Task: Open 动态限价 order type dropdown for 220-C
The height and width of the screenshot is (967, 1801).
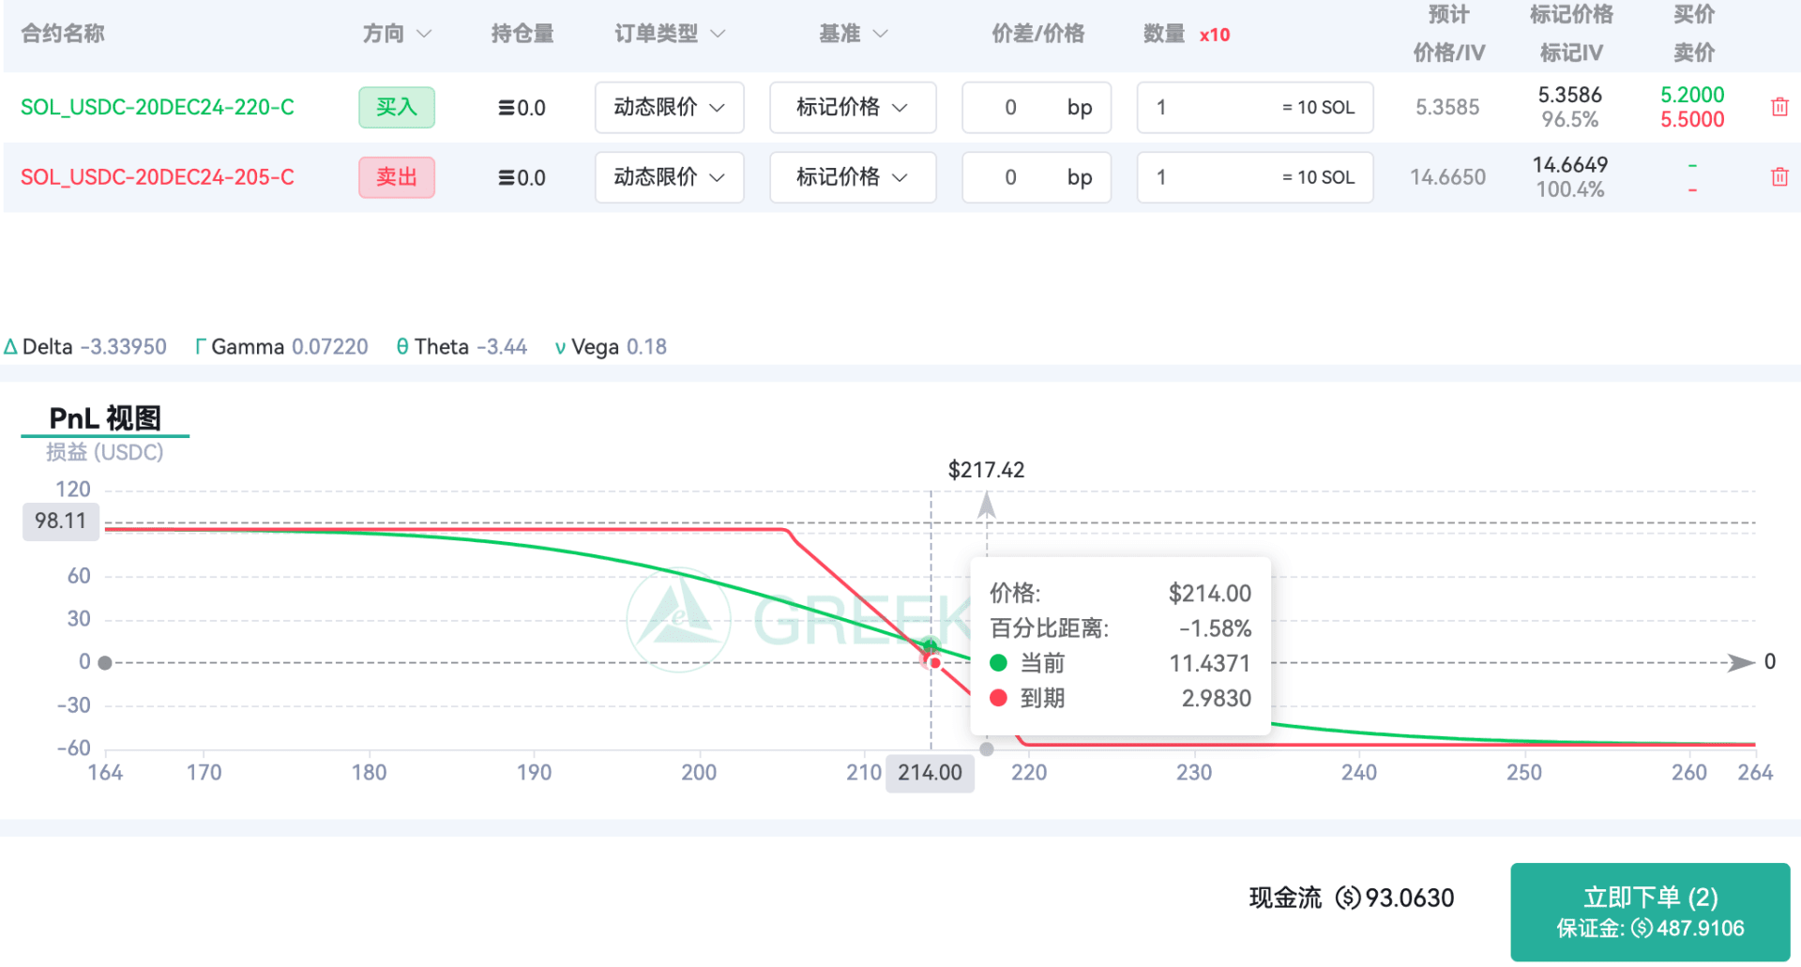Action: [x=669, y=107]
